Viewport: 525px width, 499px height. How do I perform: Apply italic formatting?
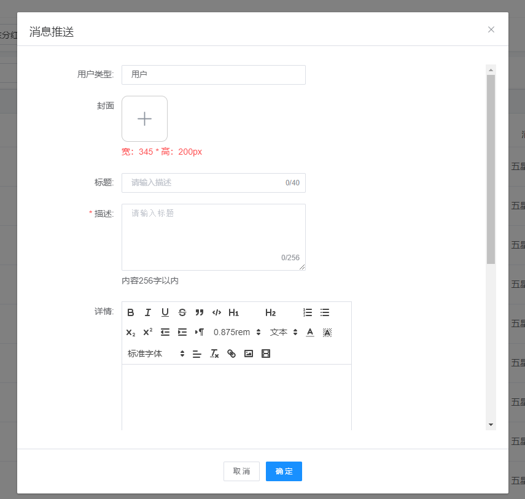click(148, 312)
